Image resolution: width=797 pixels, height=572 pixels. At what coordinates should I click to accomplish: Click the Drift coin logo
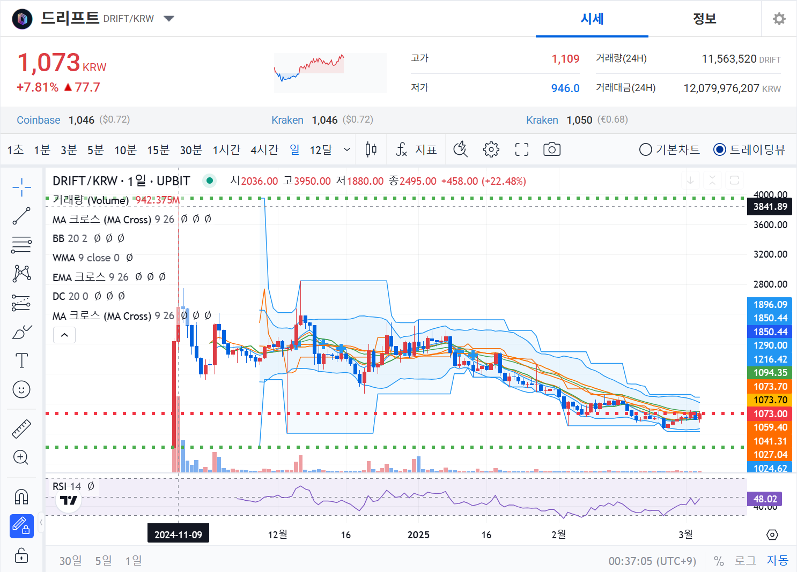tap(22, 19)
